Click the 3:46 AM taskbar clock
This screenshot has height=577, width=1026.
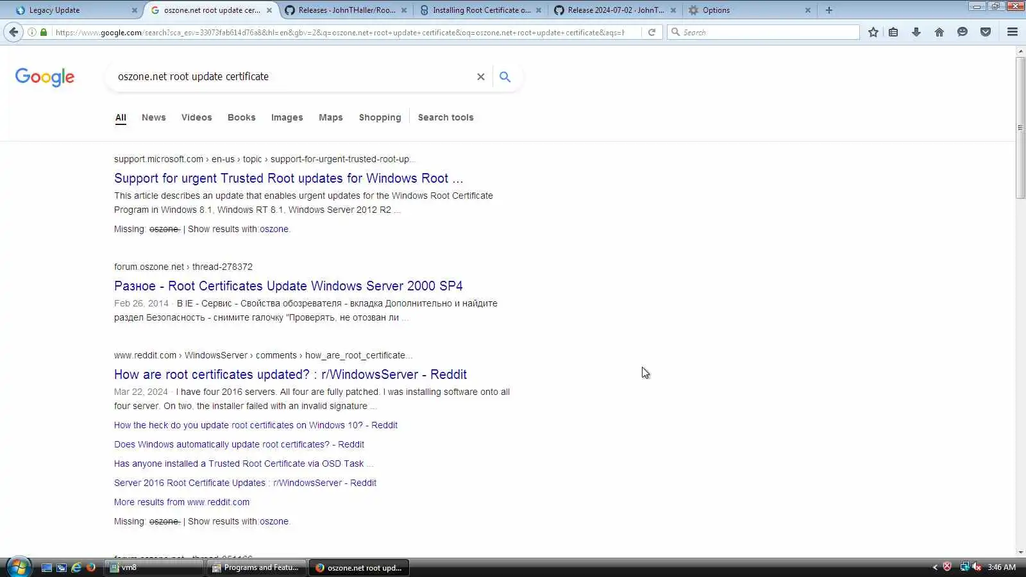pos(1002,567)
